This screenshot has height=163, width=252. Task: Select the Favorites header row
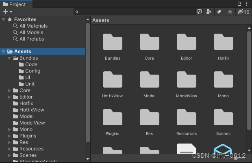(42, 19)
